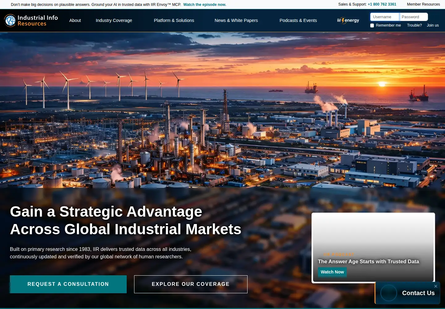The image size is (445, 309).
Task: Focus the Password field
Action: click(413, 17)
